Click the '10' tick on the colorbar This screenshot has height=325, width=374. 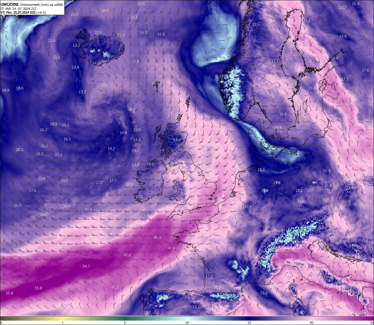click(x=187, y=323)
